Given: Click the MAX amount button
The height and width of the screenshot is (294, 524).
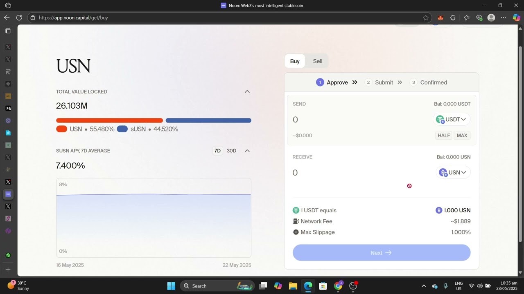Looking at the screenshot, I should tap(462, 136).
